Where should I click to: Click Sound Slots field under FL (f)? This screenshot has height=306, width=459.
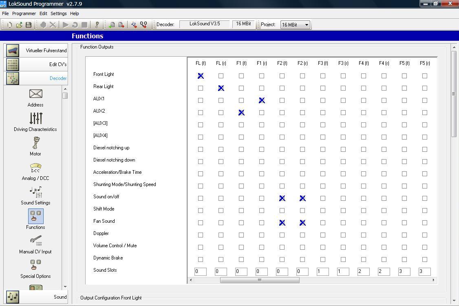[x=201, y=271]
